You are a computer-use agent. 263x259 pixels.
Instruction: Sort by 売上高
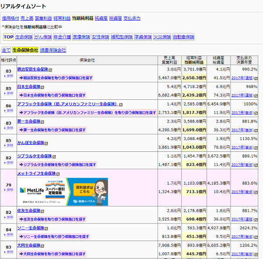tap(27, 18)
